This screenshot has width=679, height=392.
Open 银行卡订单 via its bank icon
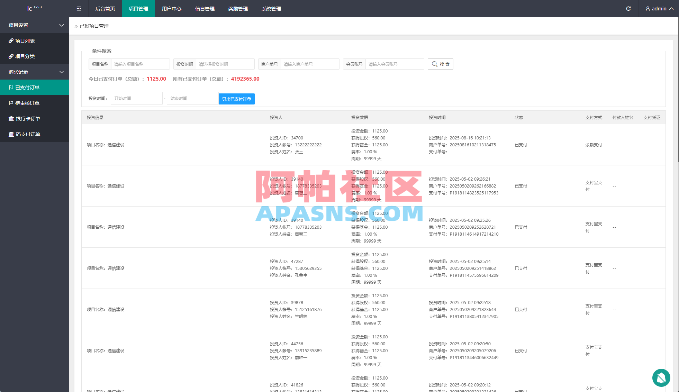(11, 118)
